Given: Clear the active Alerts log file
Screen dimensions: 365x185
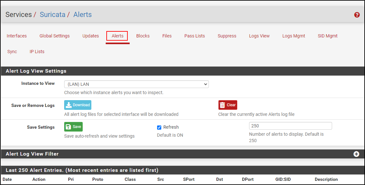Looking at the screenshot, I should pyautogui.click(x=228, y=105).
